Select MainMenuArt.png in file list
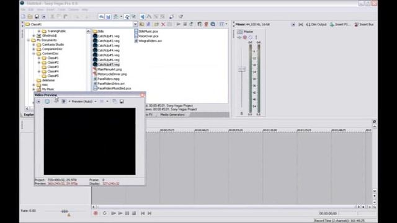This screenshot has width=397, height=223. coord(110,69)
